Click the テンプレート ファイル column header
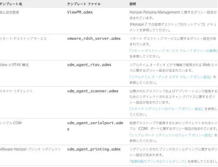218x167 pixels. pyautogui.click(x=84, y=4)
